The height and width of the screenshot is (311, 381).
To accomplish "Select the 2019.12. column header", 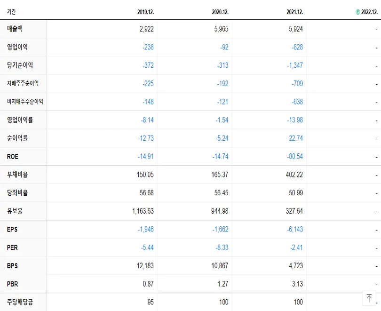I will pyautogui.click(x=145, y=12).
